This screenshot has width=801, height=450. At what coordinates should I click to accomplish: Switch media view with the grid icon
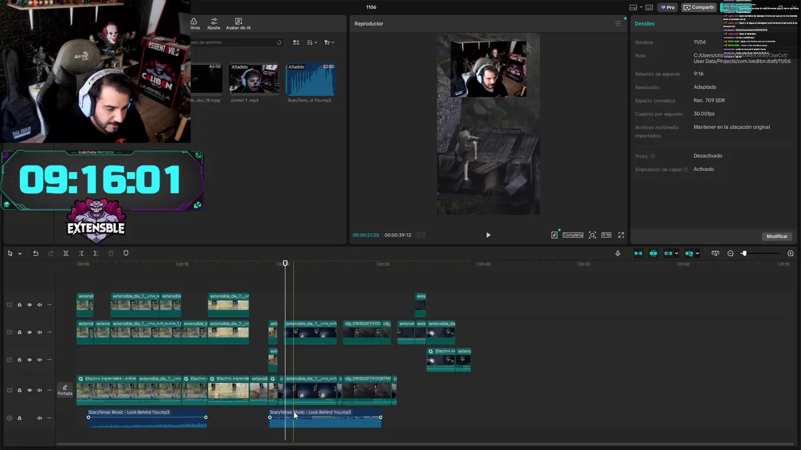(x=296, y=42)
